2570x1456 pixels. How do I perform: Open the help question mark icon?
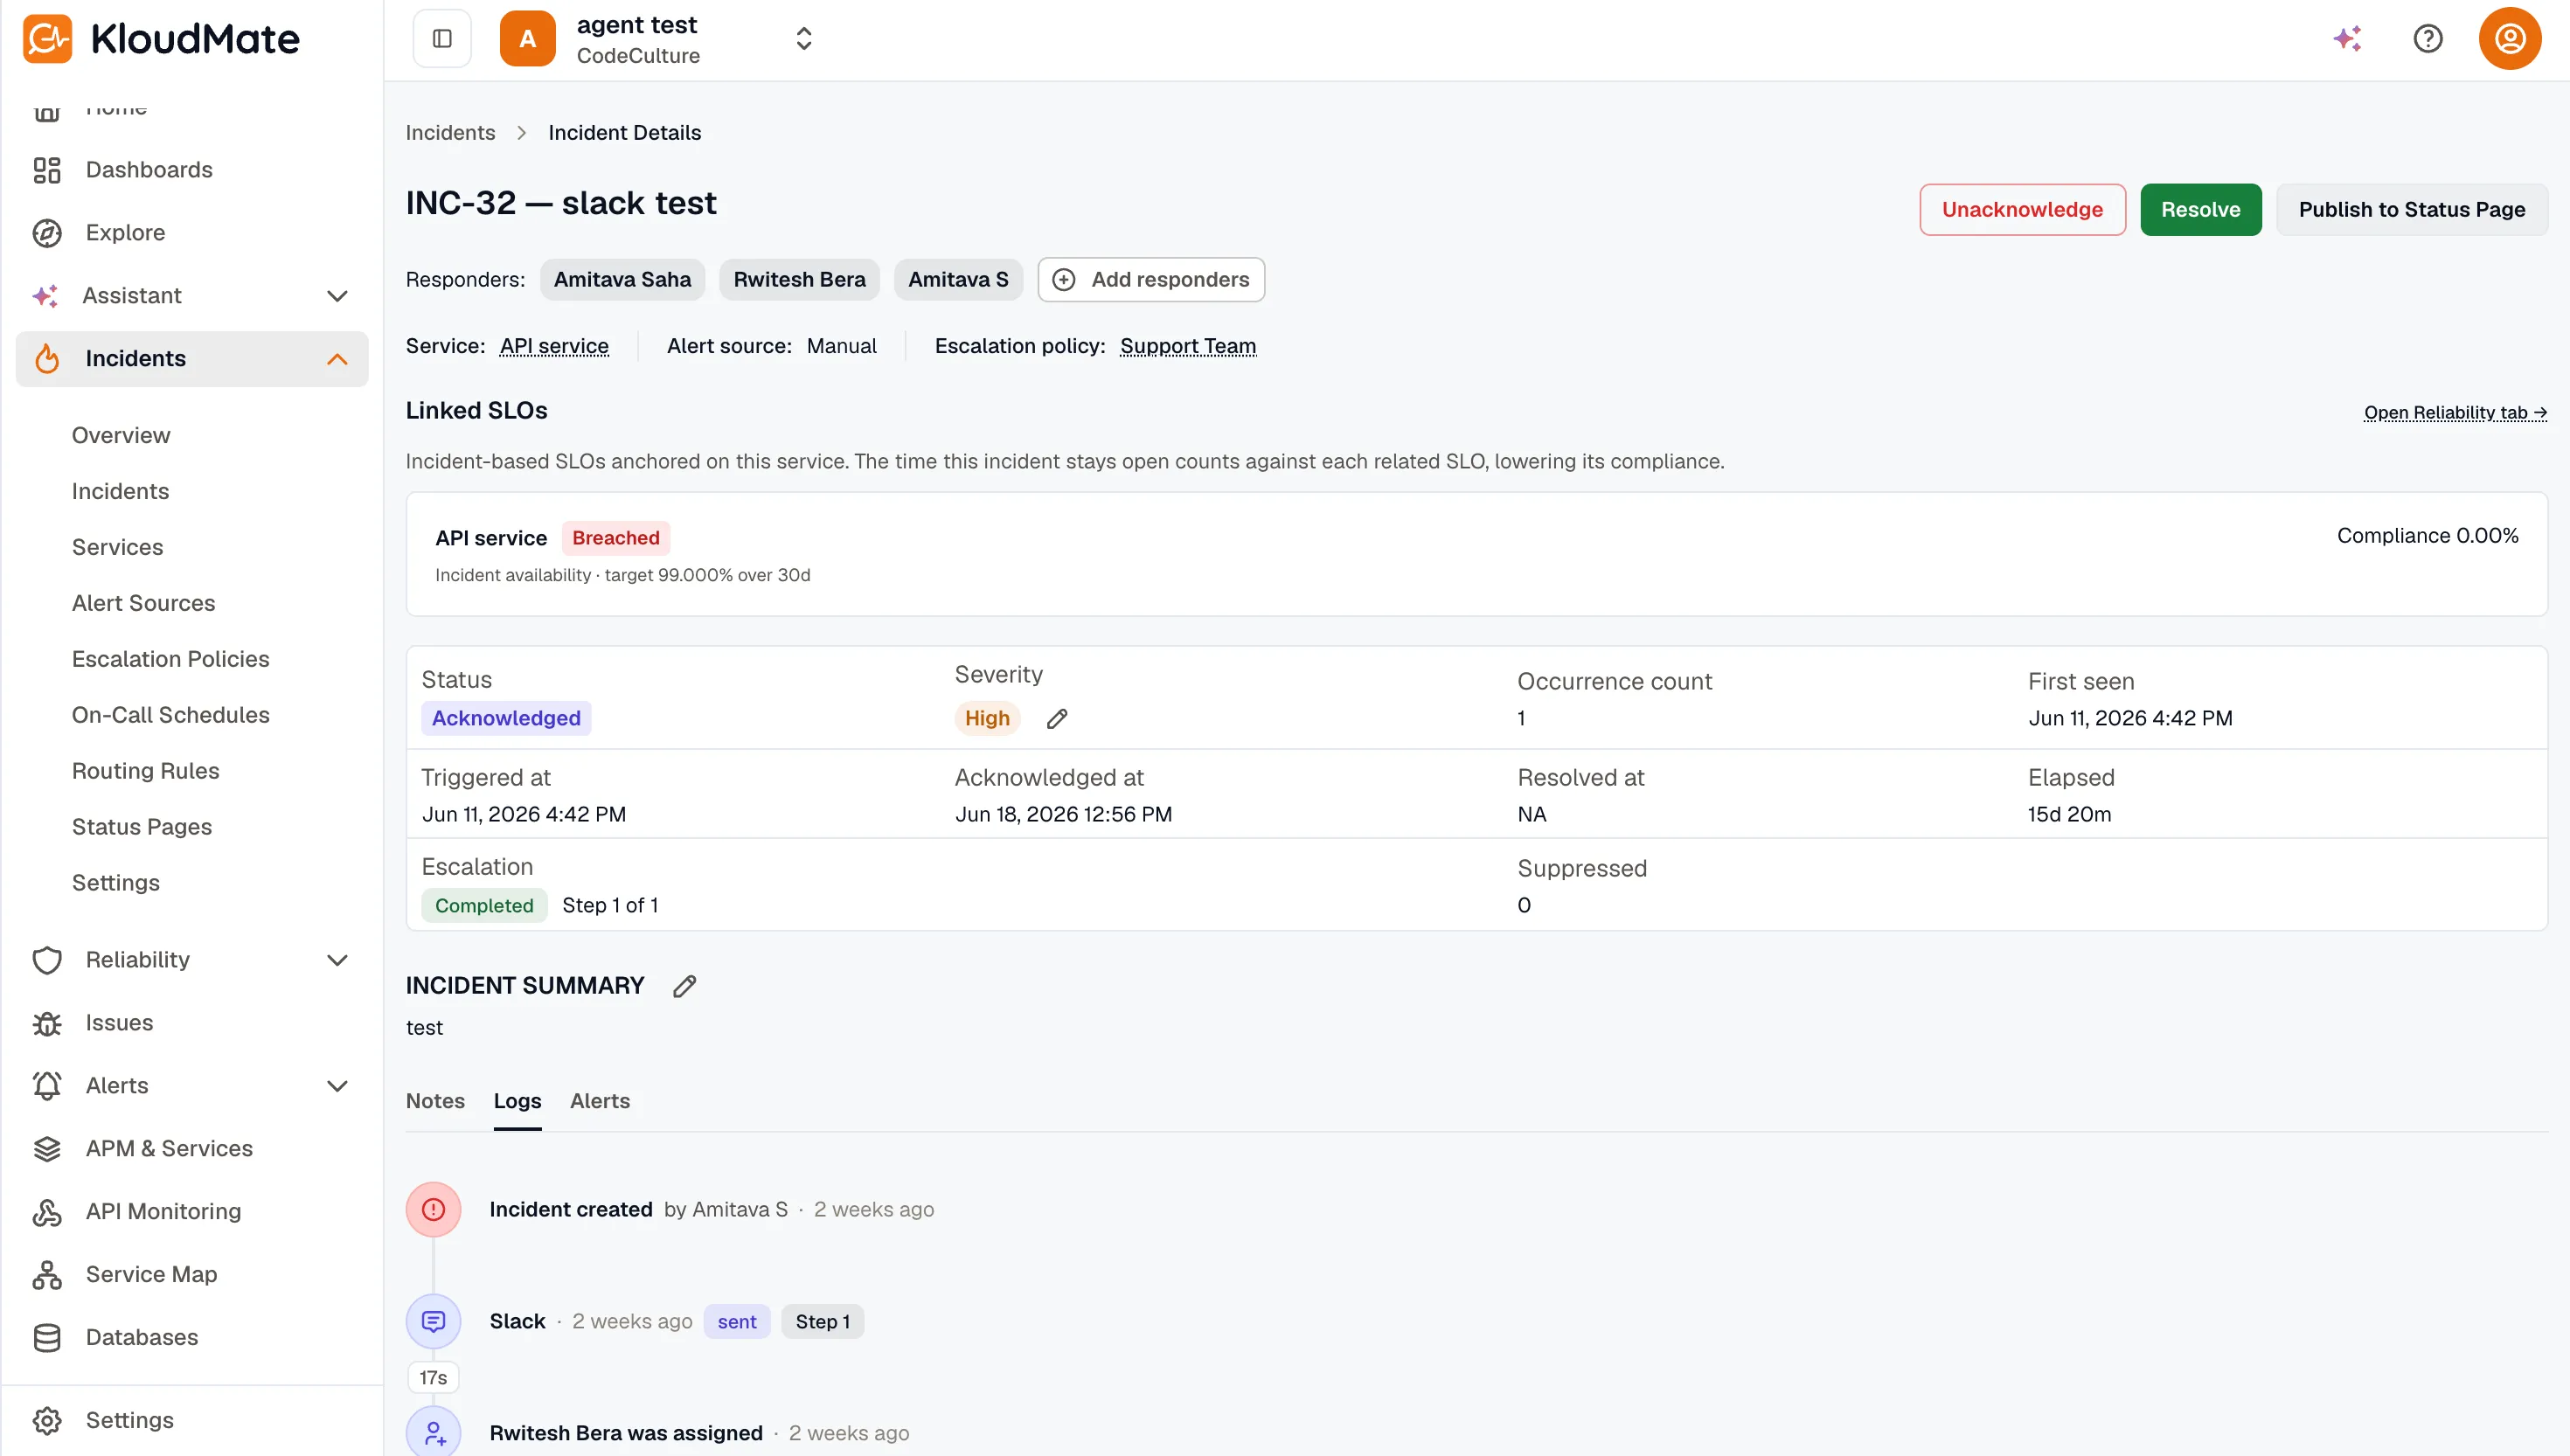click(2428, 38)
